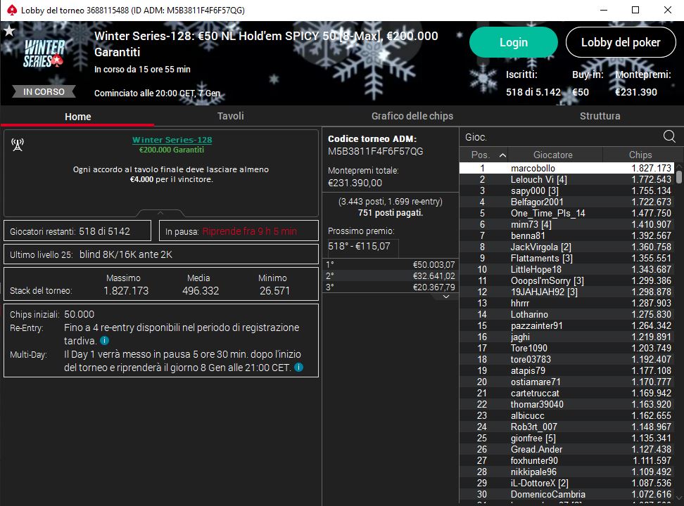The image size is (684, 506).
Task: Click the Re-Entry info icon
Action: [x=104, y=341]
